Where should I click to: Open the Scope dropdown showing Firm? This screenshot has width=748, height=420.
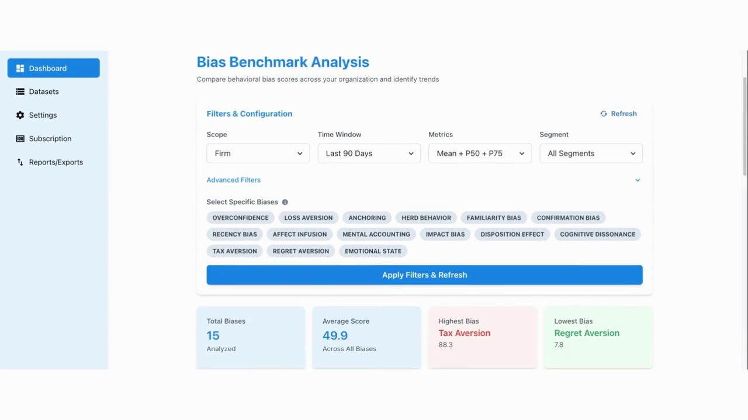click(x=258, y=153)
